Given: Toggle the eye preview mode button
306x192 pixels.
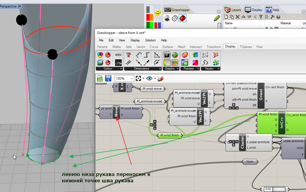Looking at the screenshot, I should (149, 79).
